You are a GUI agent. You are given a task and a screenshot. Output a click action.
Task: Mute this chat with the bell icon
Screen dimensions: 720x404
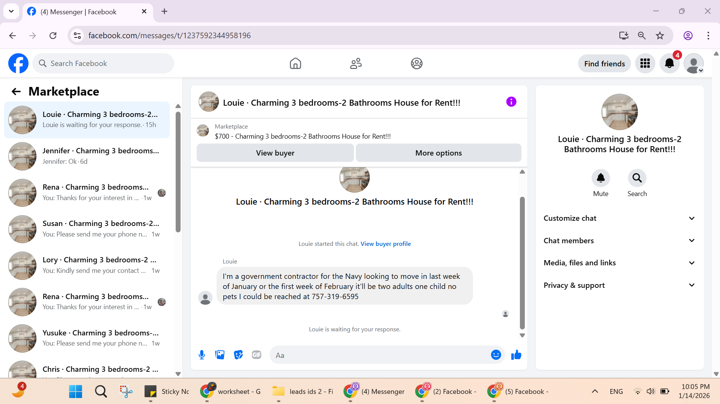coord(601,178)
